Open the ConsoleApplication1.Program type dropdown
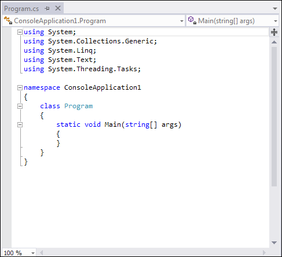Image resolution: width=282 pixels, height=257 pixels. click(x=182, y=21)
